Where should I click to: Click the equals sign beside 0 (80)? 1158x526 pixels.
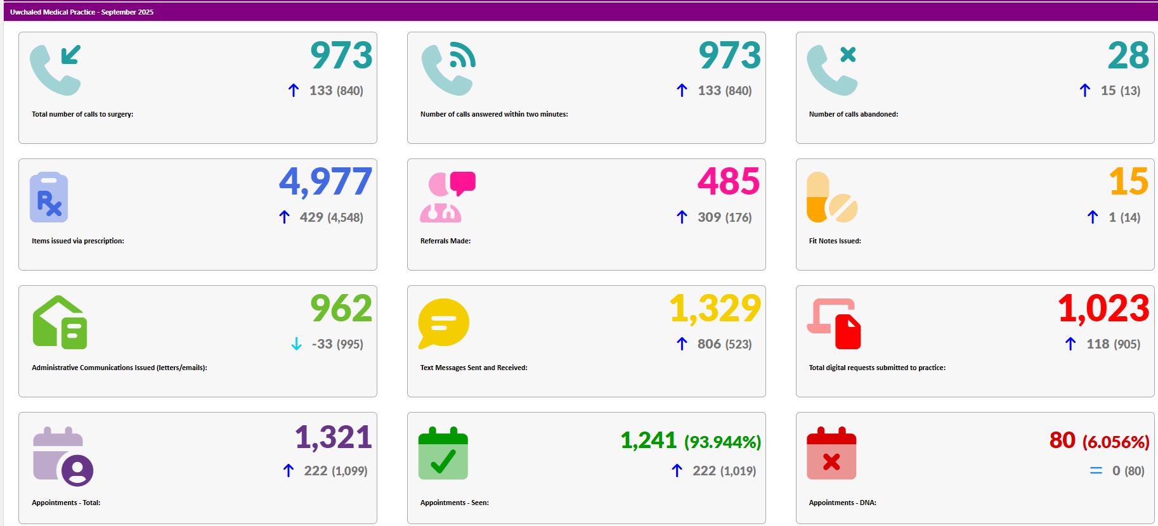coord(1096,471)
